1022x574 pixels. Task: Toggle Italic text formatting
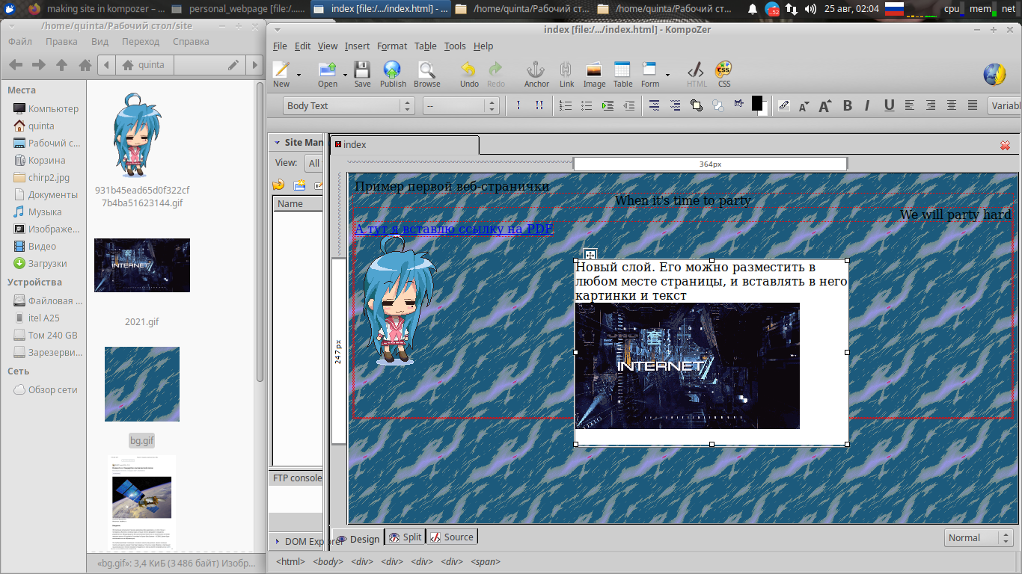[867, 106]
